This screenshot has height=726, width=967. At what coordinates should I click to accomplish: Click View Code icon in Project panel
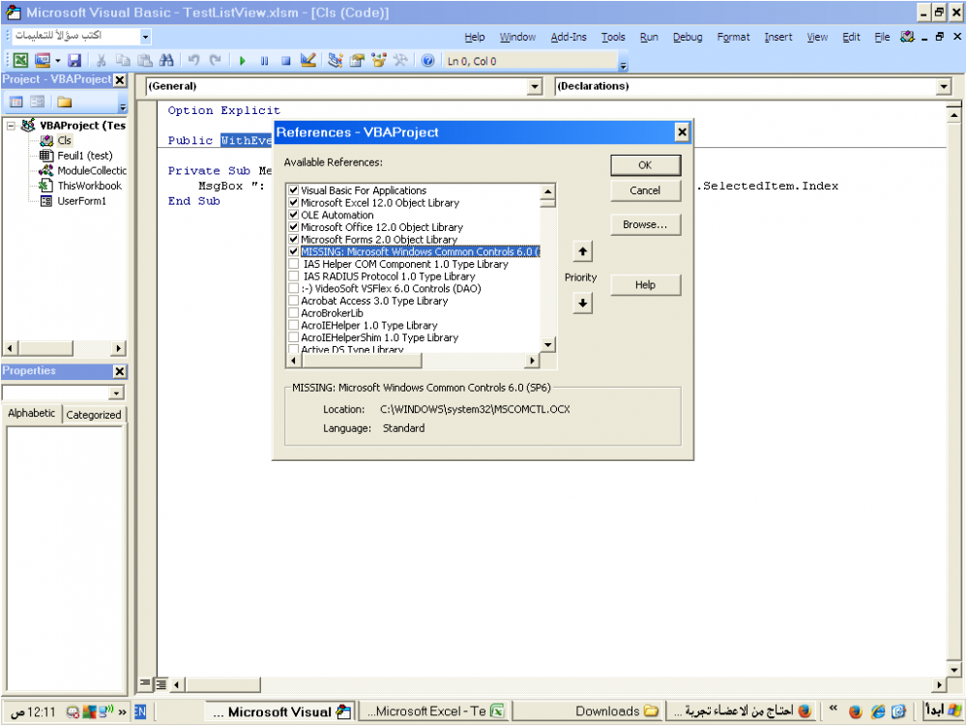coord(16,102)
